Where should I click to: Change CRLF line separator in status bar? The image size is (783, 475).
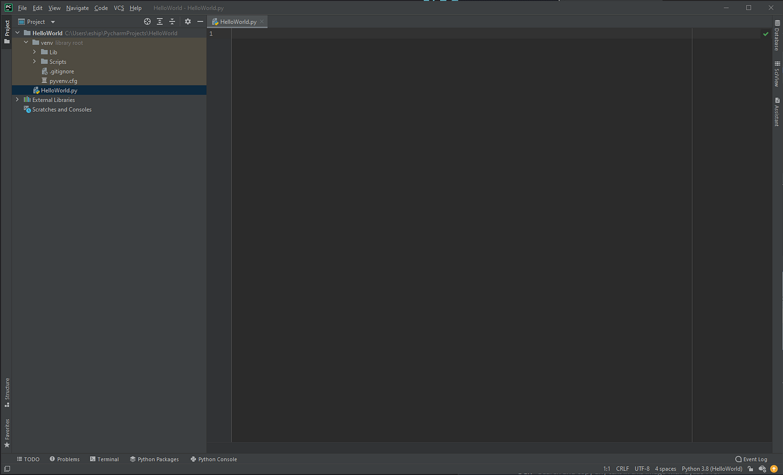tap(622, 469)
